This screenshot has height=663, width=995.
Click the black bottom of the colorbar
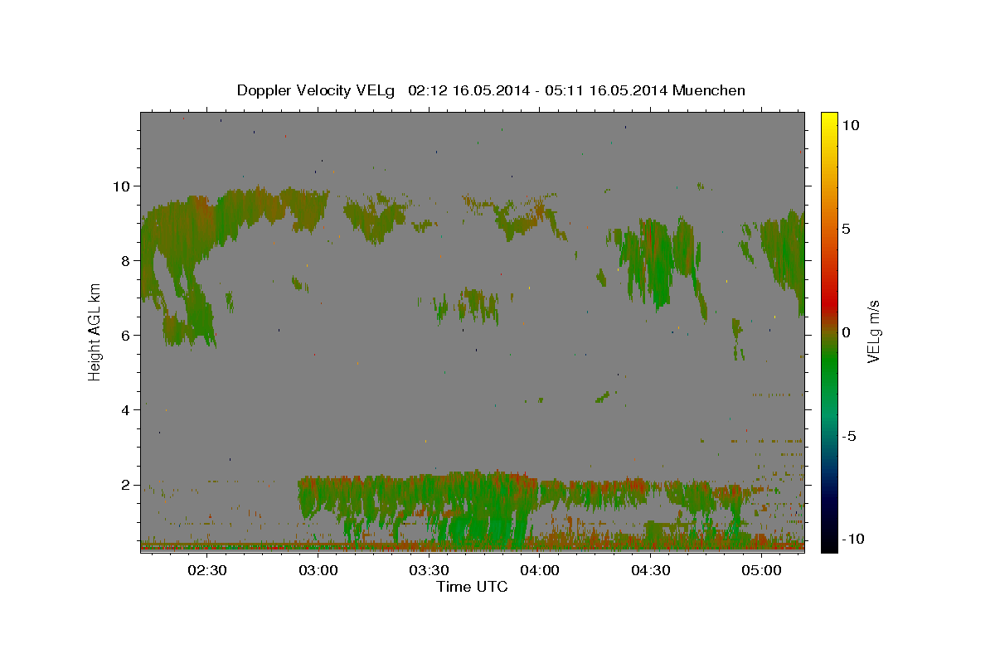(829, 539)
